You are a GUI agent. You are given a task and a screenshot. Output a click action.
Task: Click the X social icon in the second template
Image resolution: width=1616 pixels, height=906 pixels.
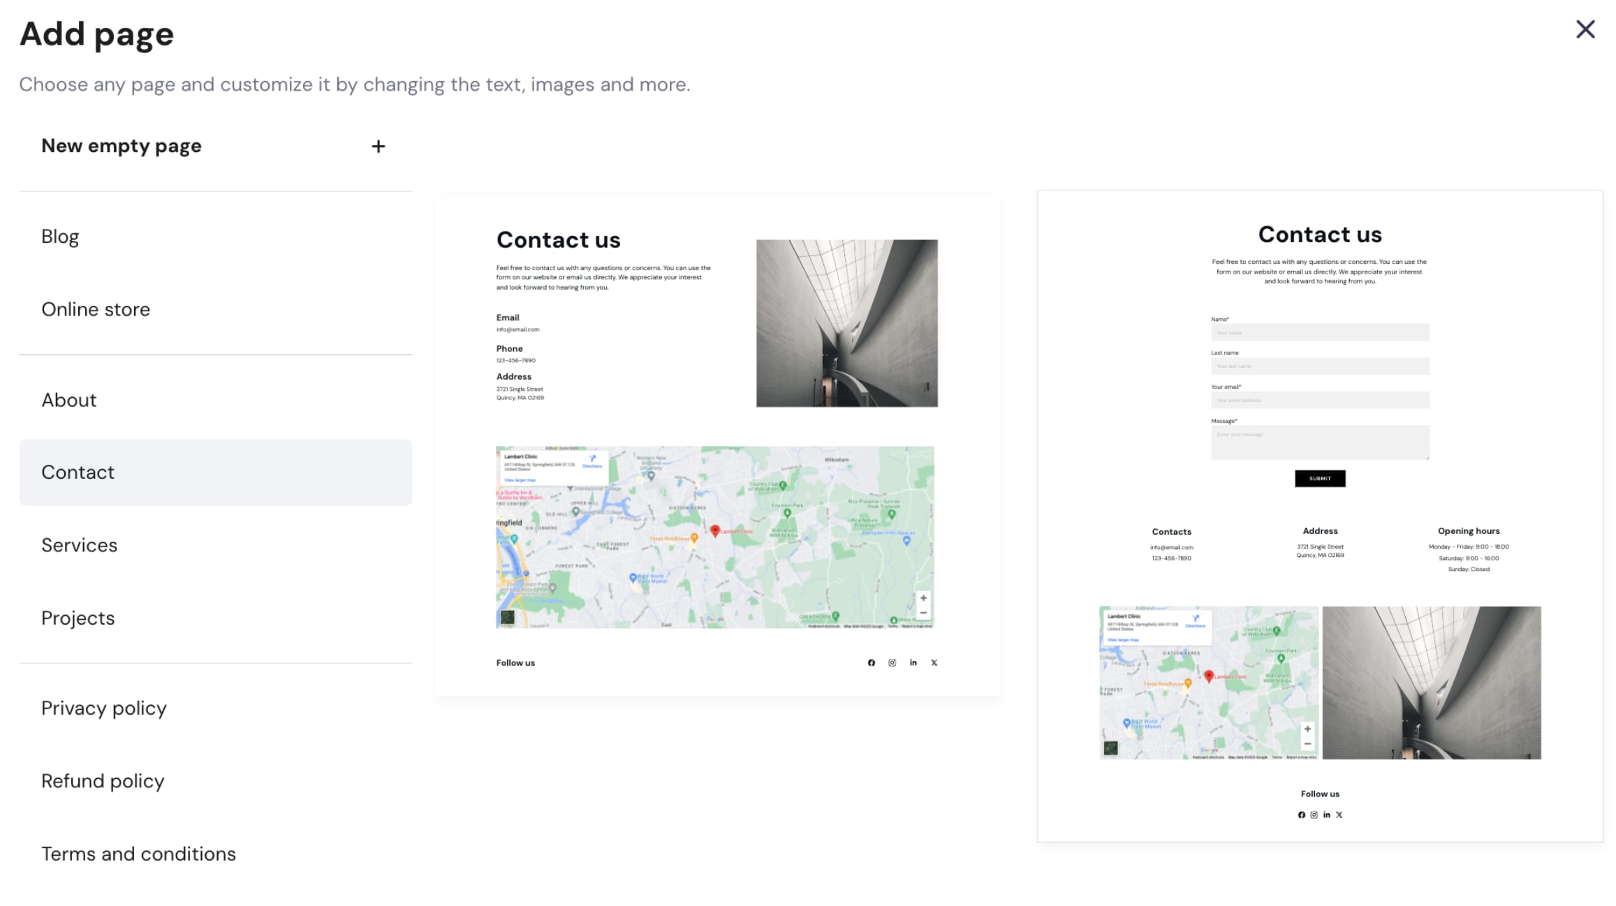click(1339, 814)
